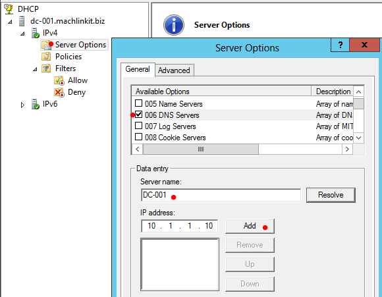382x297 pixels.
Task: Click the horizontal scrollbar thumb in options list
Action: [201, 149]
